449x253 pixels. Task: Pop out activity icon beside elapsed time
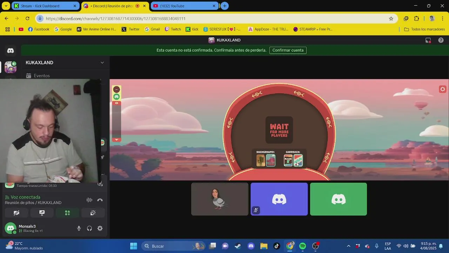[x=100, y=184]
